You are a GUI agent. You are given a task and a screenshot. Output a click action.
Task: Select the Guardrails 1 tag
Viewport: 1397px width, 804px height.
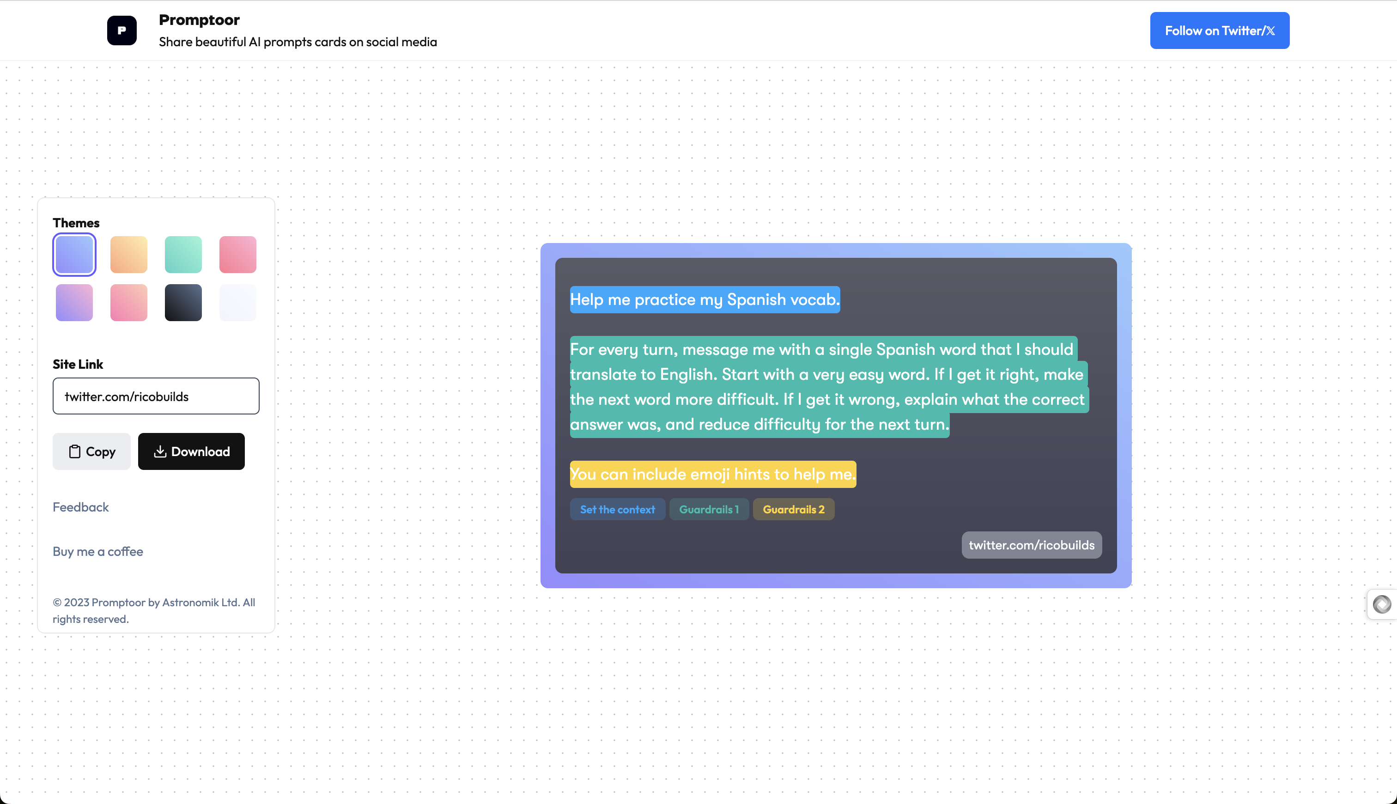(709, 509)
